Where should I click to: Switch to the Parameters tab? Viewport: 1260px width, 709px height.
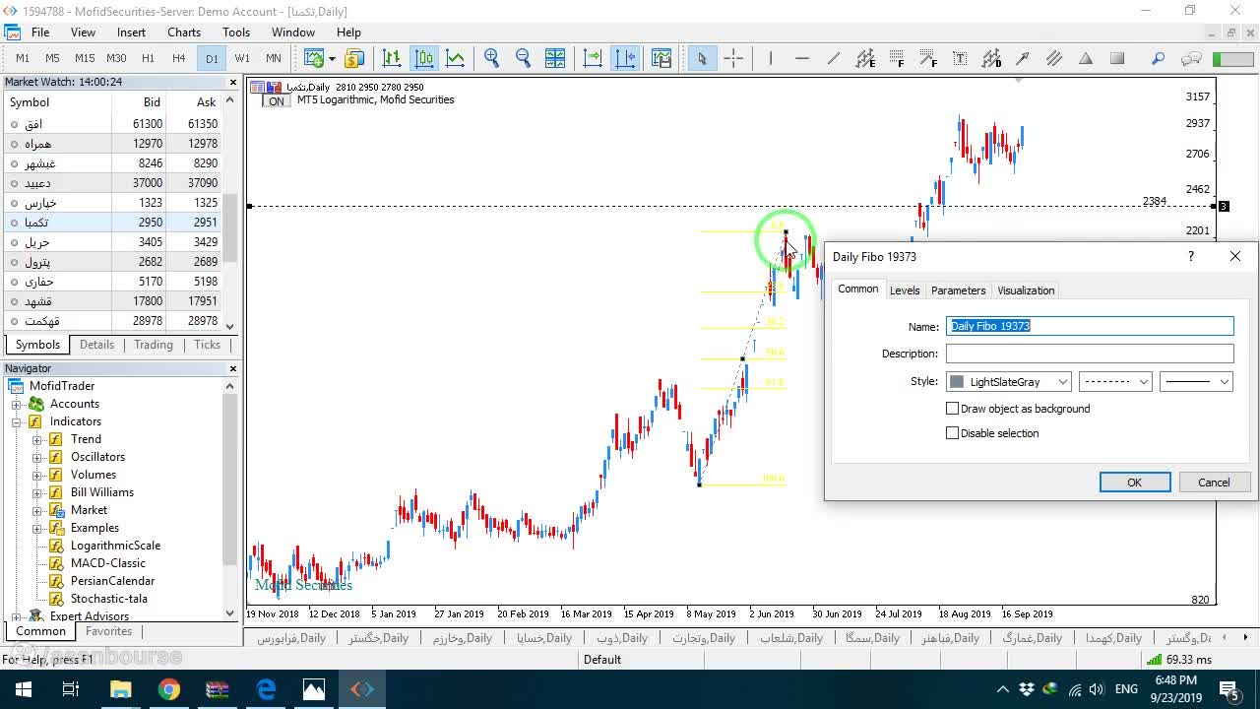coord(958,290)
